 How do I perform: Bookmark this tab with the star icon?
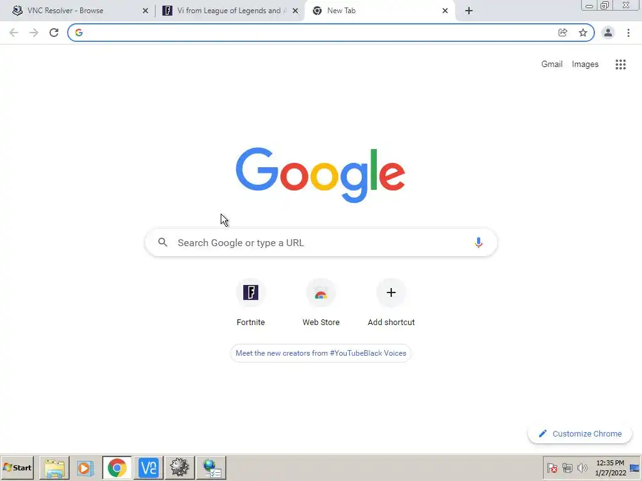coord(583,33)
